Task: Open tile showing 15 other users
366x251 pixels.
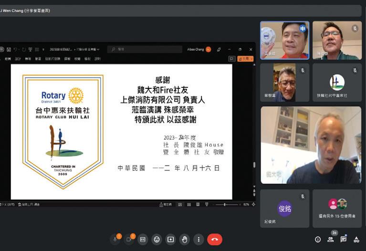Action: pyautogui.click(x=337, y=208)
